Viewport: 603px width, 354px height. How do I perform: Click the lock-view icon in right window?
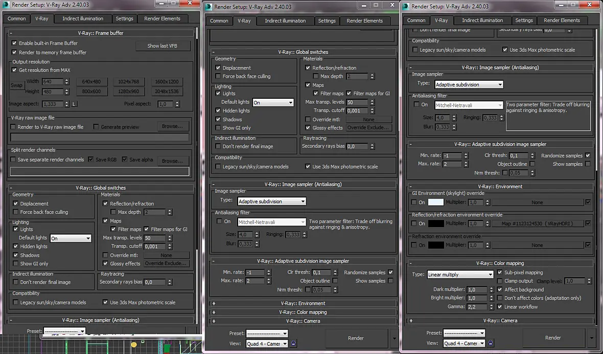491,343
